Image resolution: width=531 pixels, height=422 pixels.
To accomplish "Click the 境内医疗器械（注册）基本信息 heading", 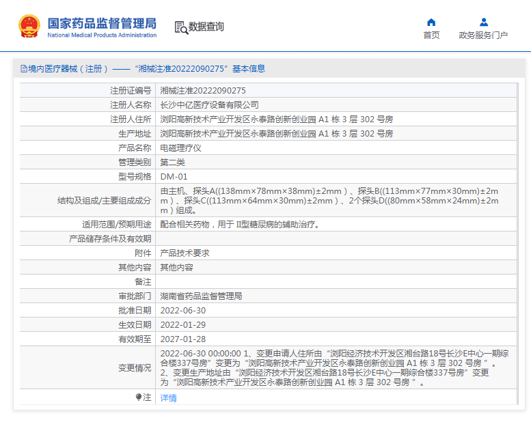I will click(x=146, y=69).
